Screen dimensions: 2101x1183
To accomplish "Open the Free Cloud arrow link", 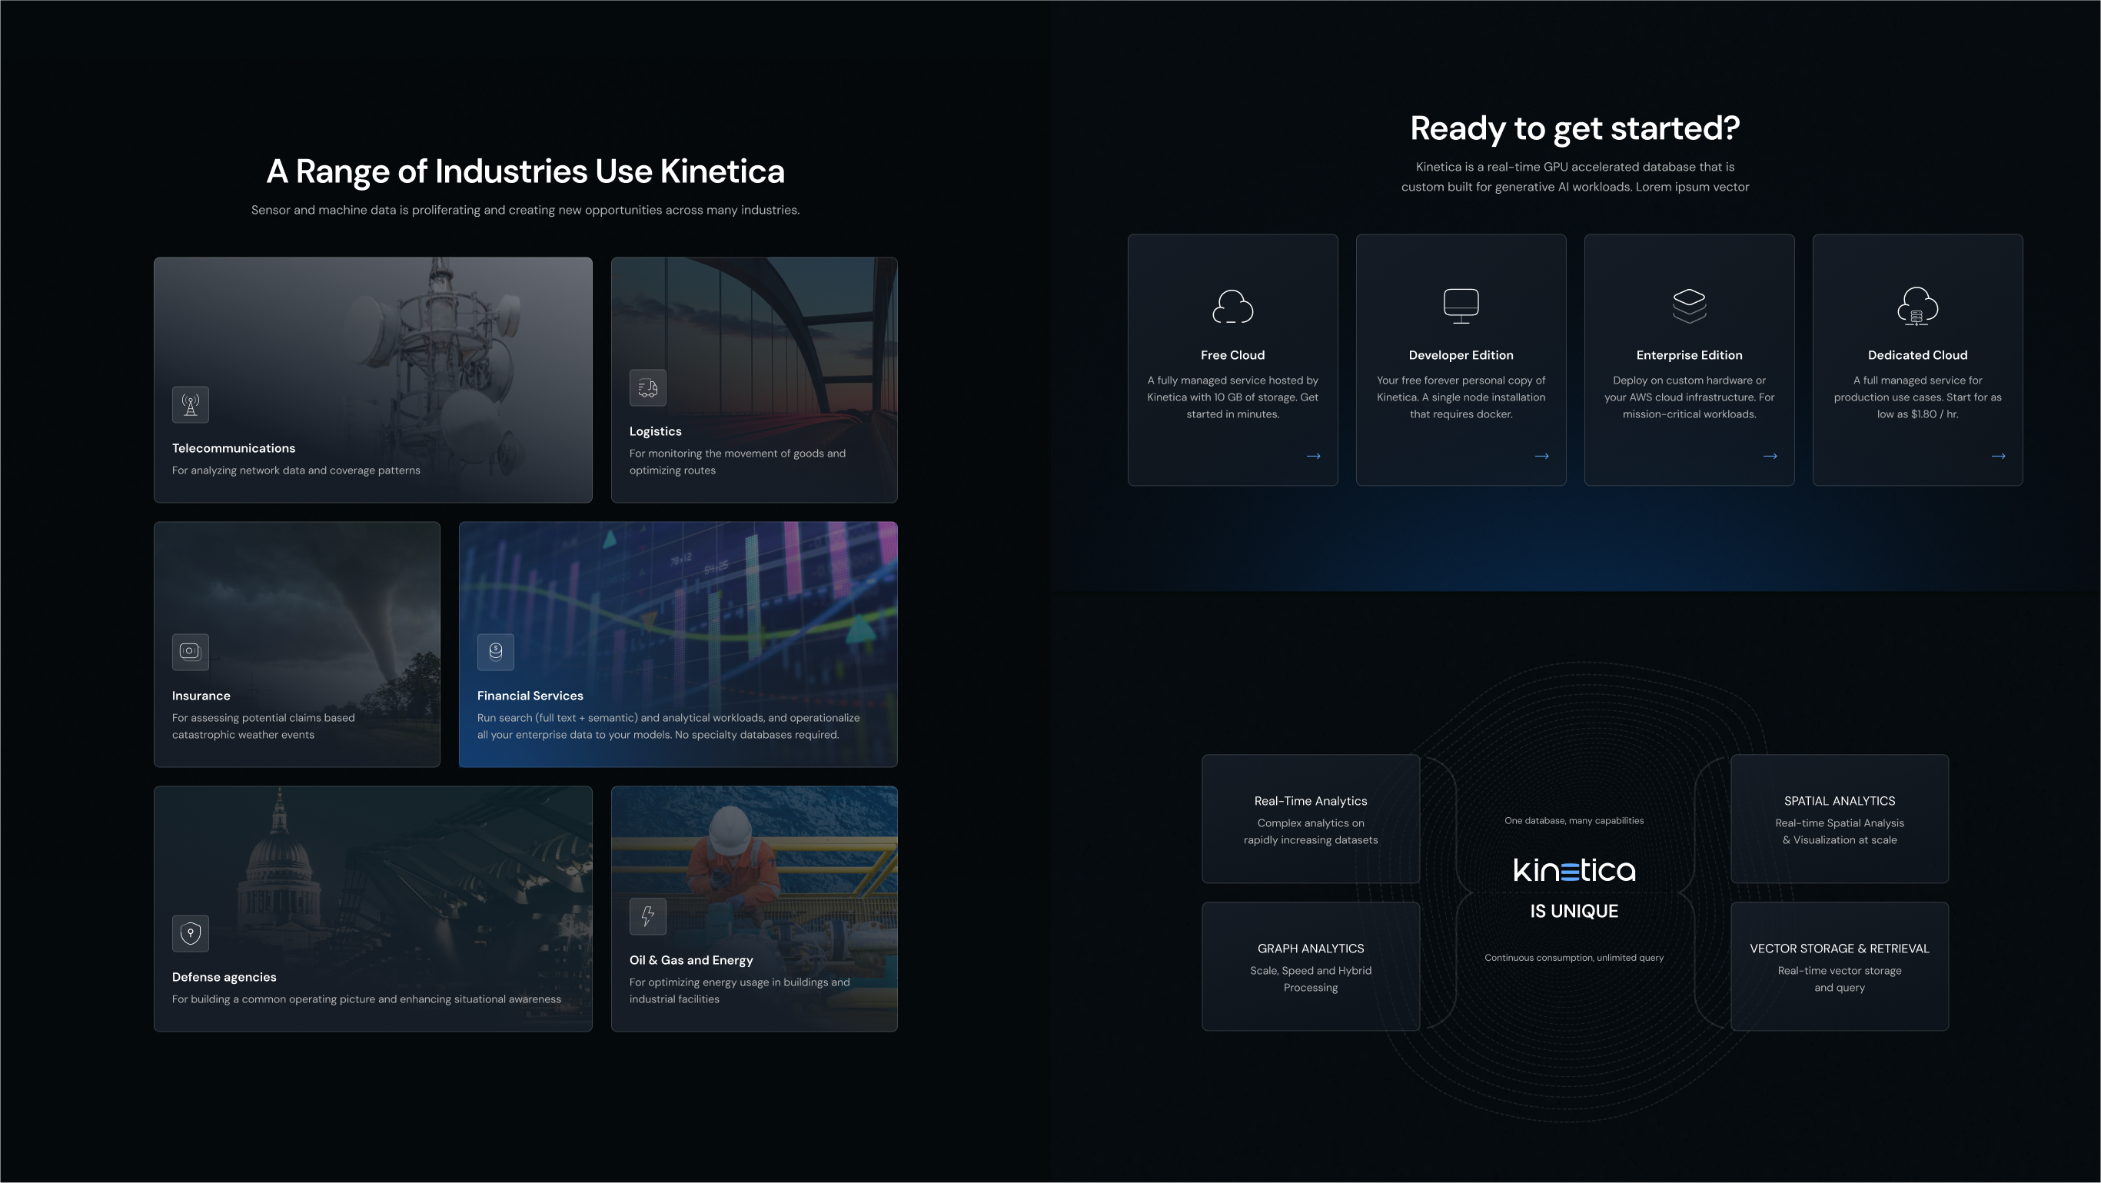I will [1313, 456].
